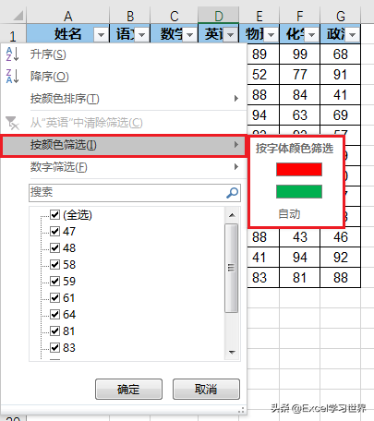Click the ascending sort A-Z icon
Screen dimensions: 374x421
[12, 54]
